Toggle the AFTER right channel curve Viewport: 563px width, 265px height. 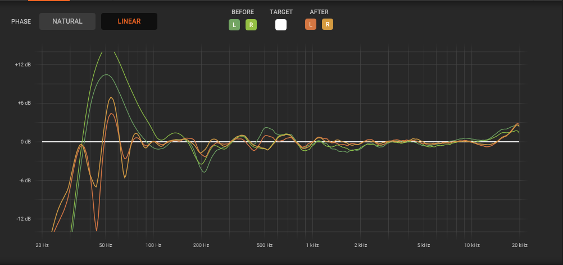point(328,25)
